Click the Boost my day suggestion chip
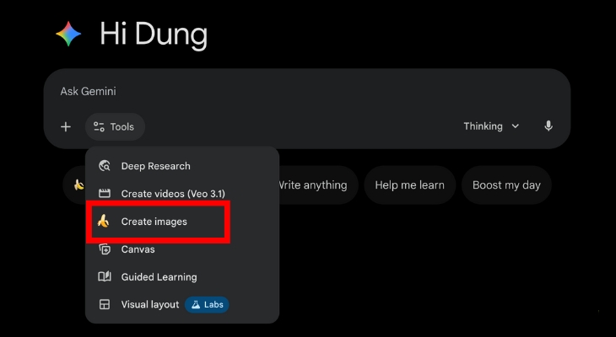This screenshot has height=337, width=616. (506, 185)
